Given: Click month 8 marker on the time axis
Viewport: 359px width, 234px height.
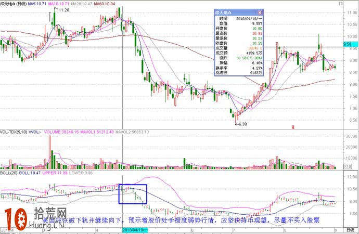Looking at the screenshot, I should tap(285, 230).
